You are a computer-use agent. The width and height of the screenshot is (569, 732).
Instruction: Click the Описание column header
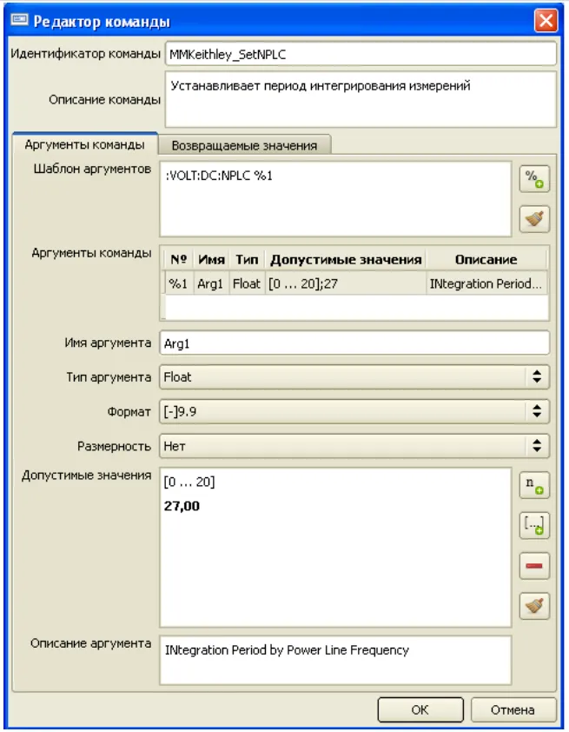(x=486, y=259)
